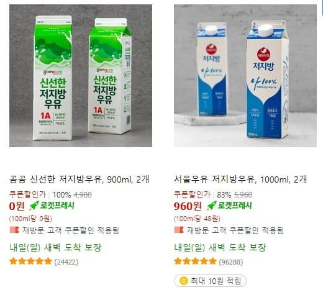This screenshot has height=295, width=323.
Task: Click the 0원 discounted price
Action: click(x=17, y=206)
